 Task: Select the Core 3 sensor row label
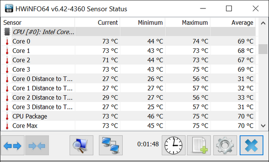click(x=21, y=70)
